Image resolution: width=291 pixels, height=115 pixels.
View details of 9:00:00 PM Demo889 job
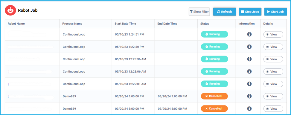[273, 96]
